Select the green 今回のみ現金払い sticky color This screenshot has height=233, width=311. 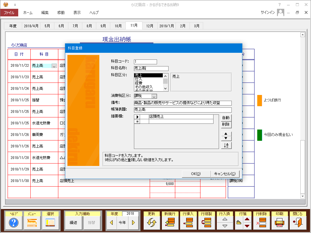(x=260, y=135)
